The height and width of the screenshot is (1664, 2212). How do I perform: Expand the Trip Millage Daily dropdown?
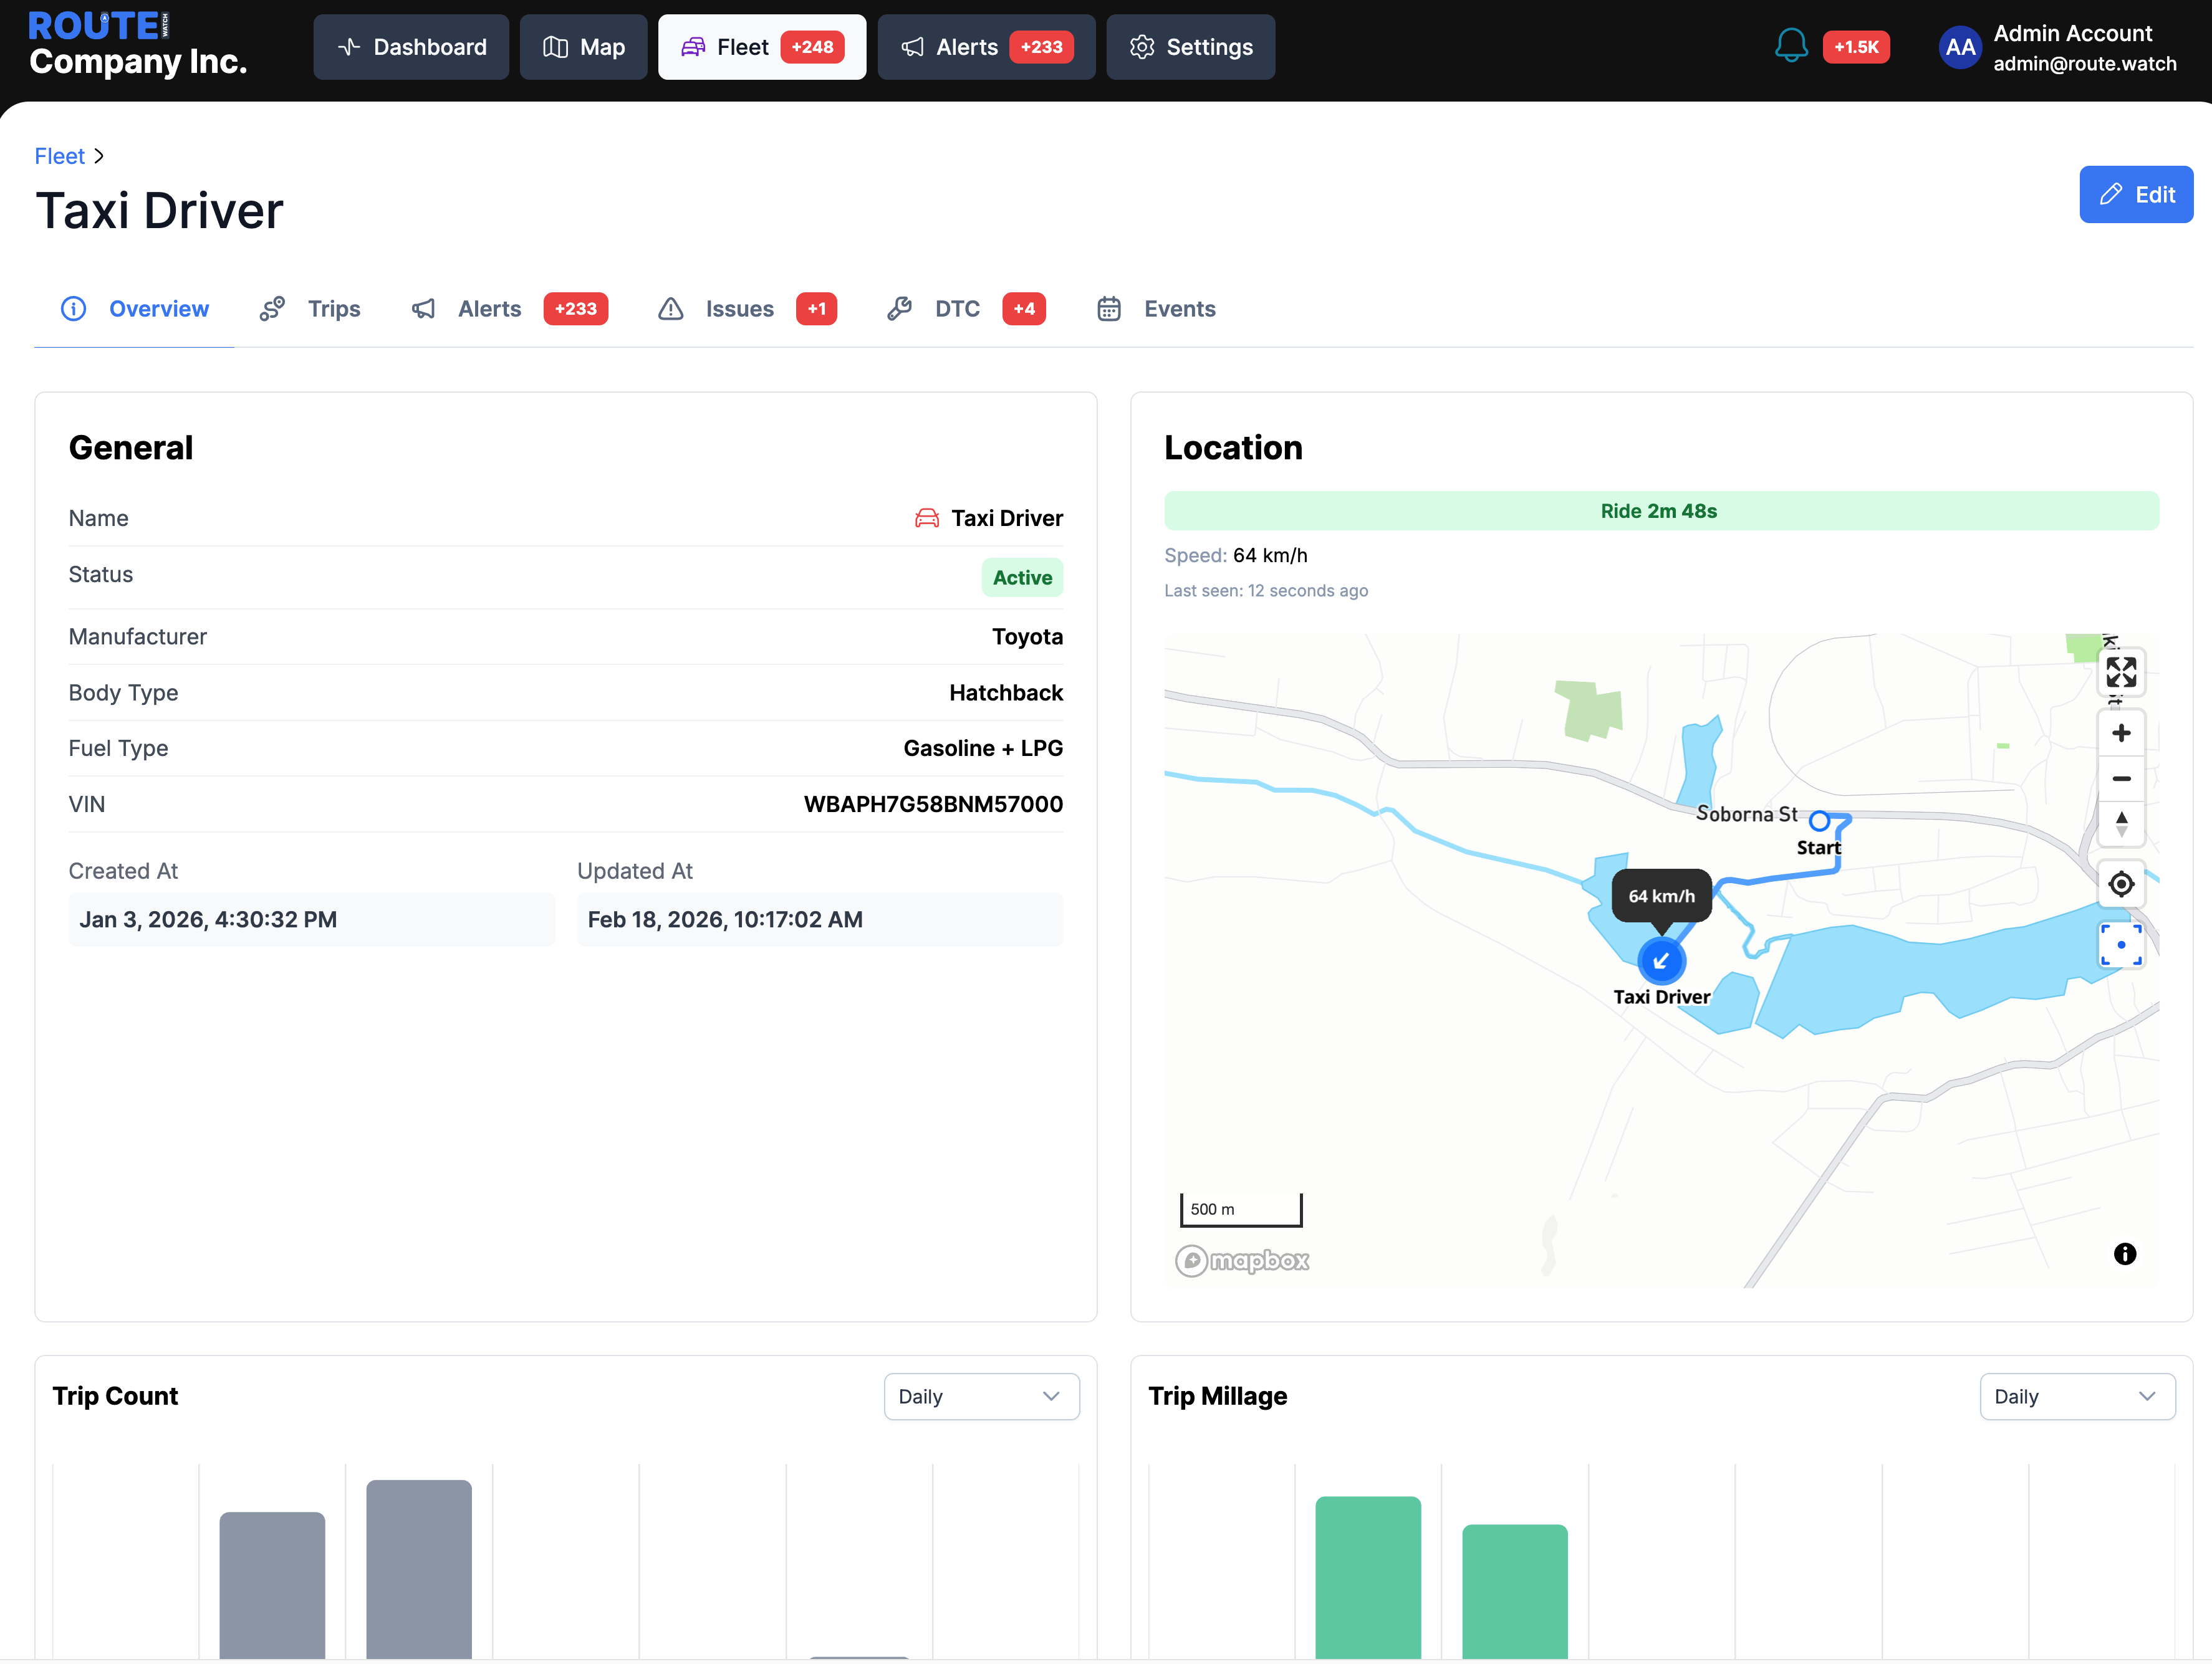pyautogui.click(x=2076, y=1396)
